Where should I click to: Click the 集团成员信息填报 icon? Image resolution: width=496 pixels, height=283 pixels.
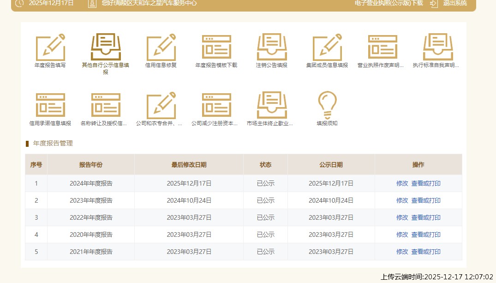click(x=327, y=48)
